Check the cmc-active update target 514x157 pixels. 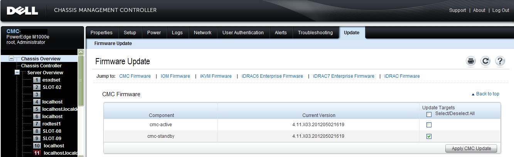pyautogui.click(x=429, y=125)
